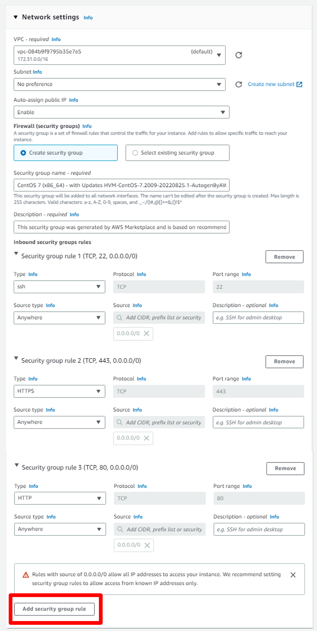Refresh the Subnet list

[238, 84]
